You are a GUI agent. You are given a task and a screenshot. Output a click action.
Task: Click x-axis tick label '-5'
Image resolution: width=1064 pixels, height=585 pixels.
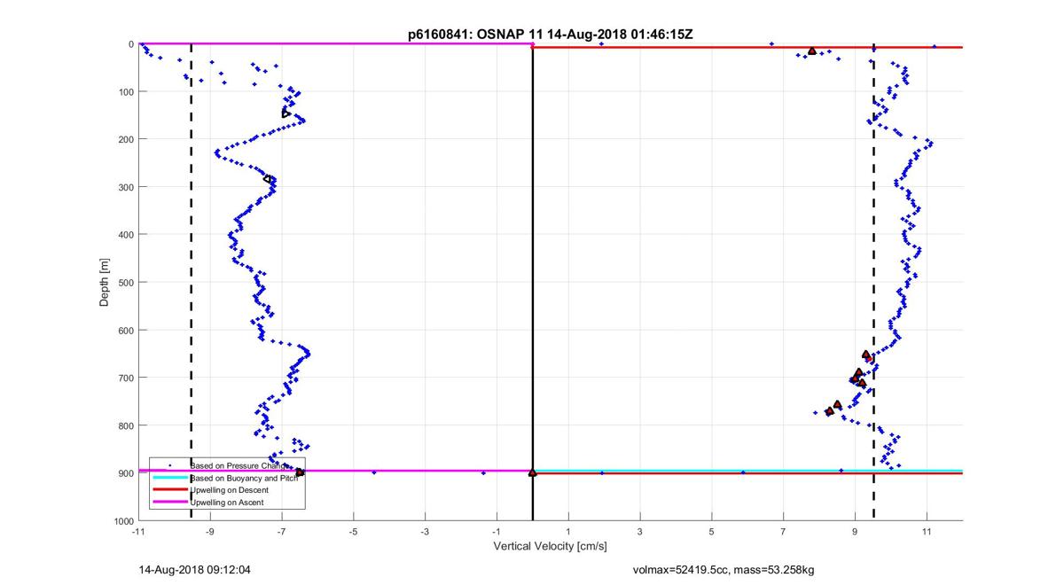pyautogui.click(x=354, y=532)
